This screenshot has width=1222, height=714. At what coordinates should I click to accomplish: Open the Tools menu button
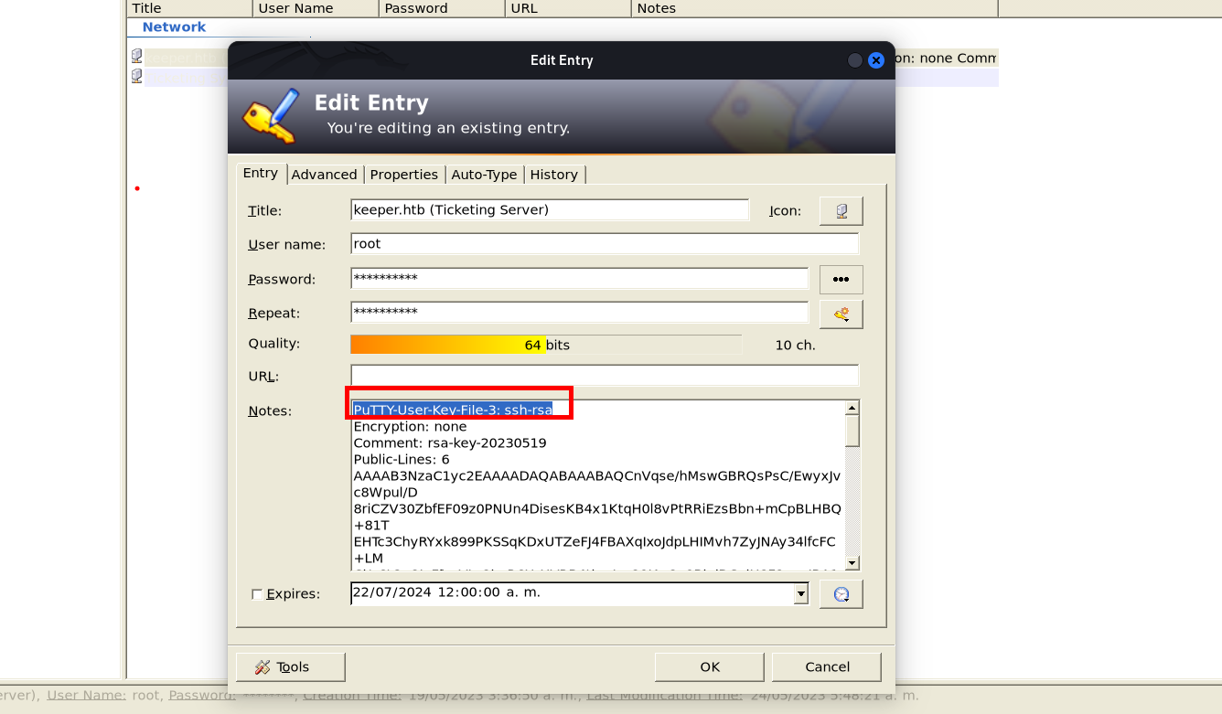click(290, 667)
